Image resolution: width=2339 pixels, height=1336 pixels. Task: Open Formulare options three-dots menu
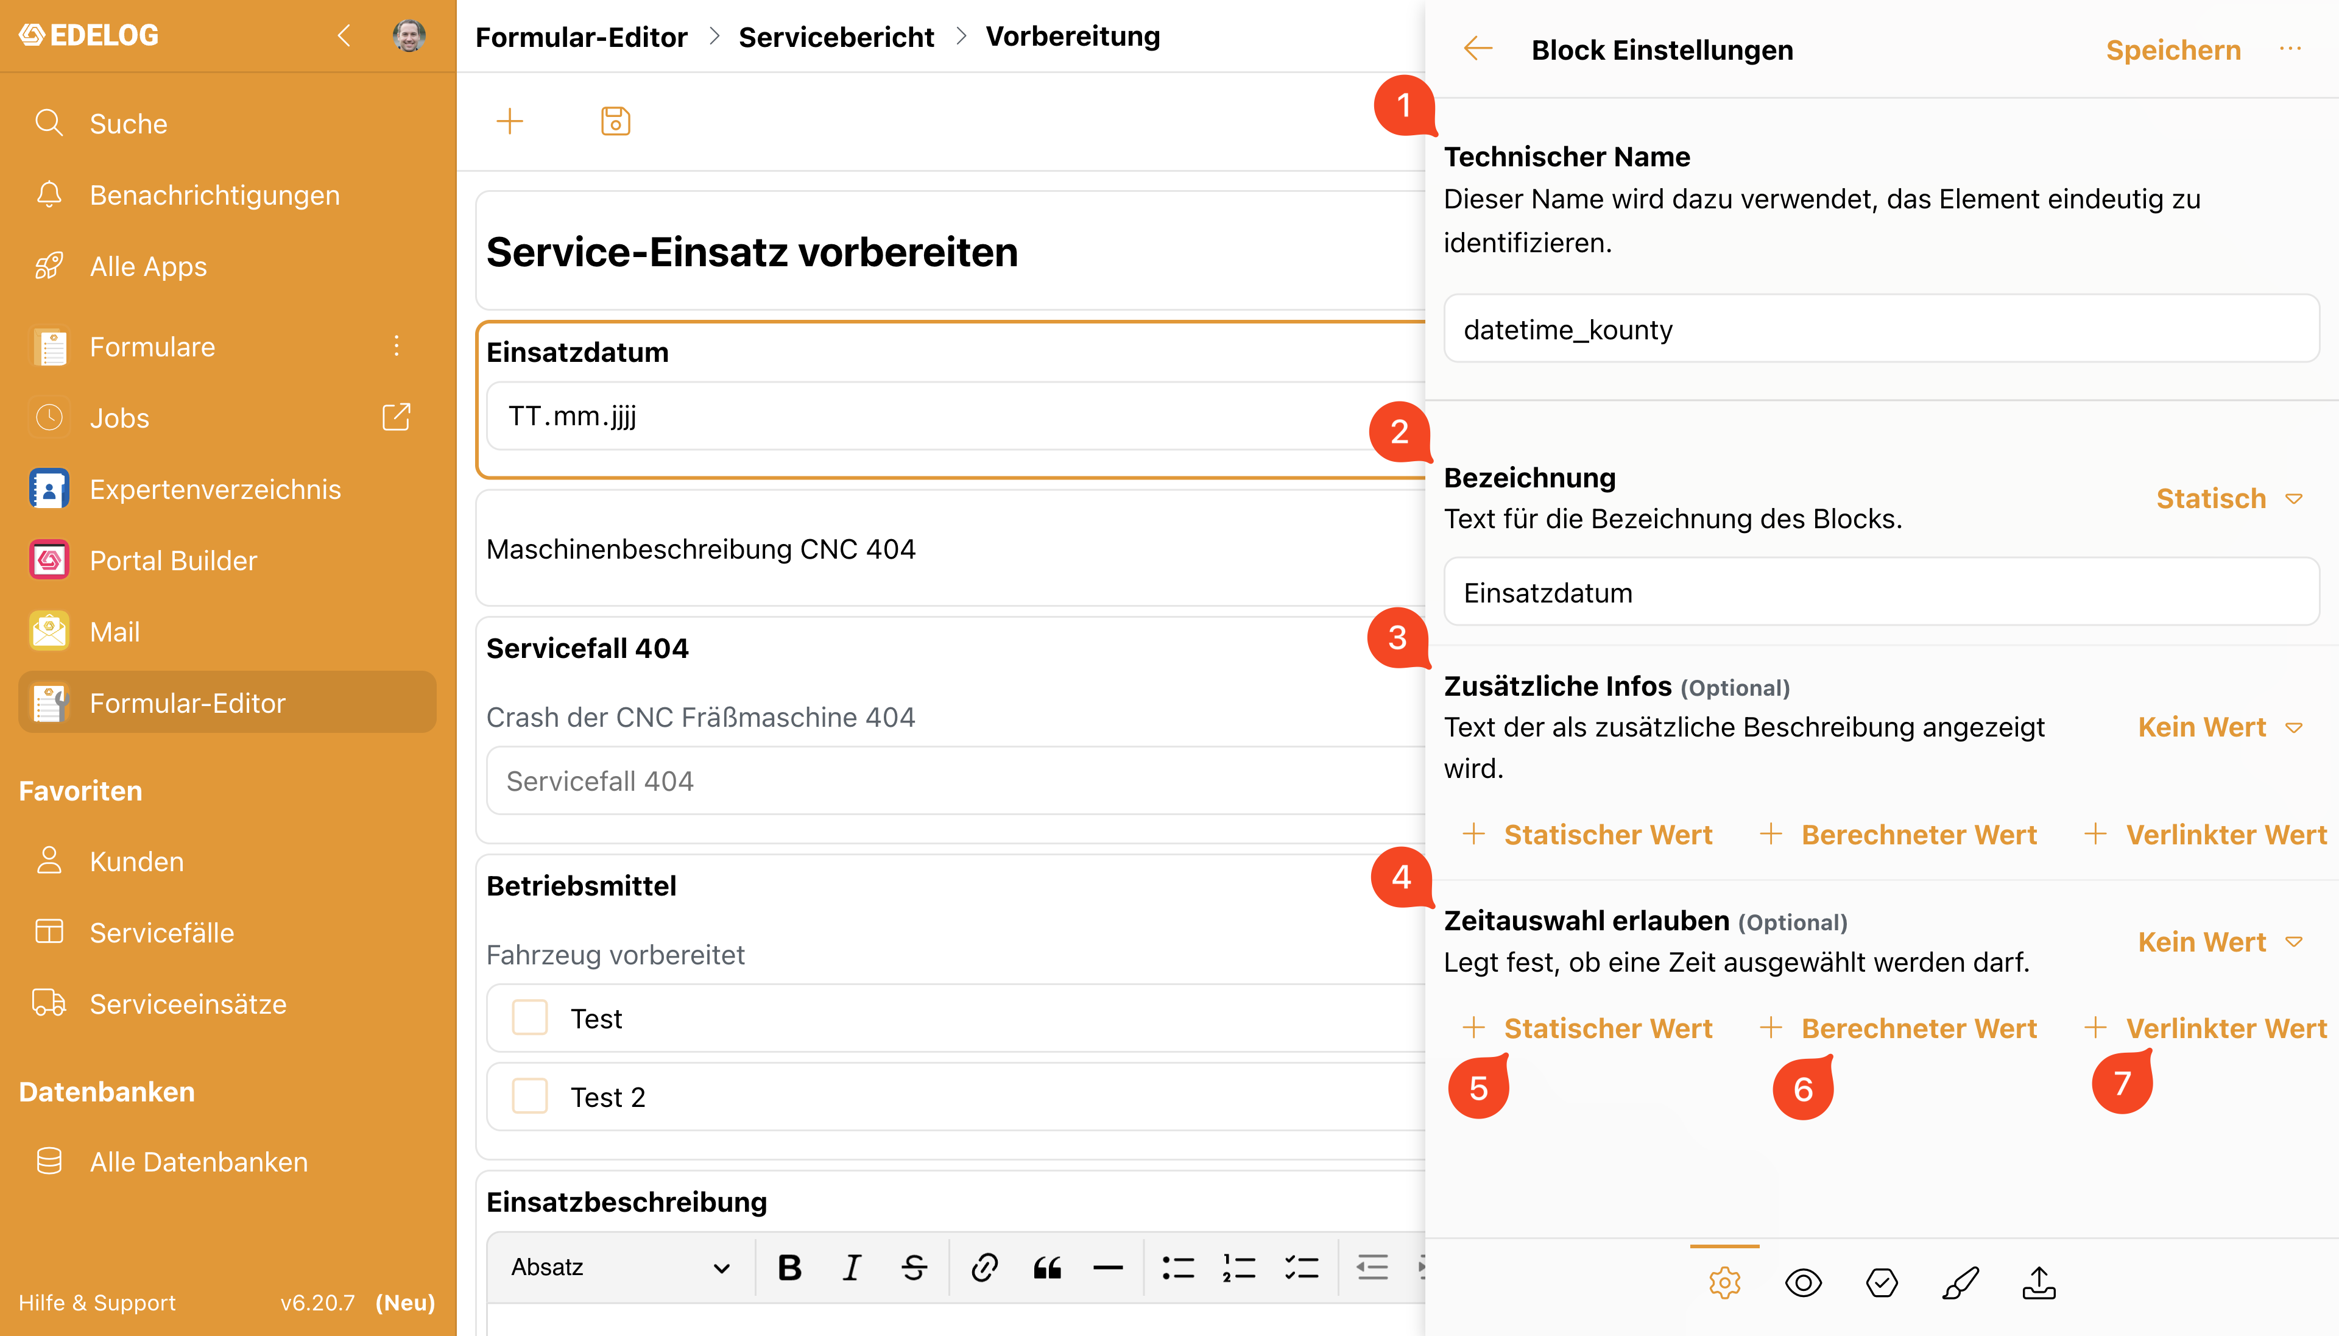[x=397, y=346]
